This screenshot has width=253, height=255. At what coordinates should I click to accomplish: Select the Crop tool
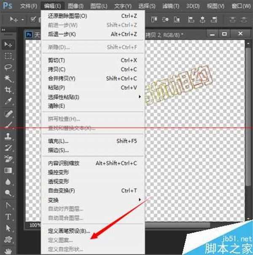coord(8,90)
